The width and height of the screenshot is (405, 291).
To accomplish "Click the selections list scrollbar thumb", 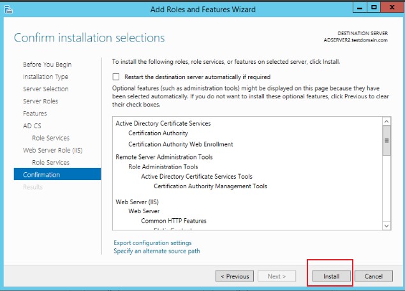I will 387,140.
